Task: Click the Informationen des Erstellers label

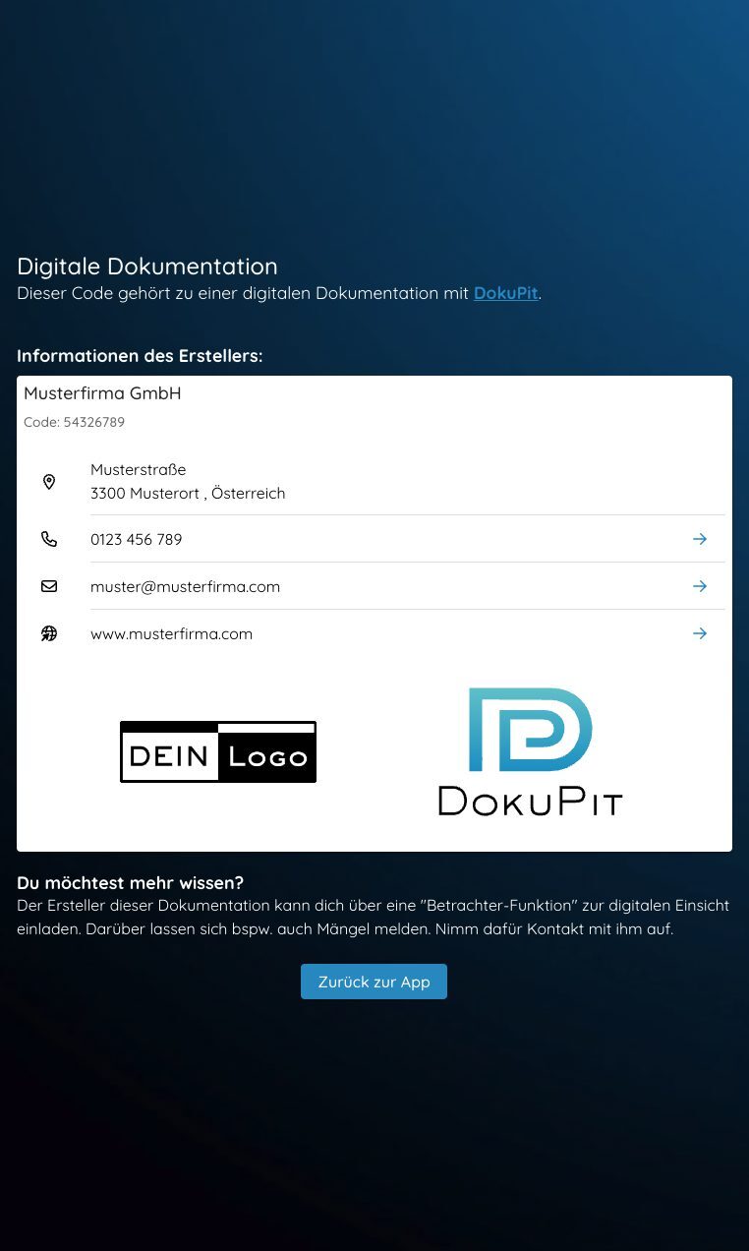Action: point(140,356)
